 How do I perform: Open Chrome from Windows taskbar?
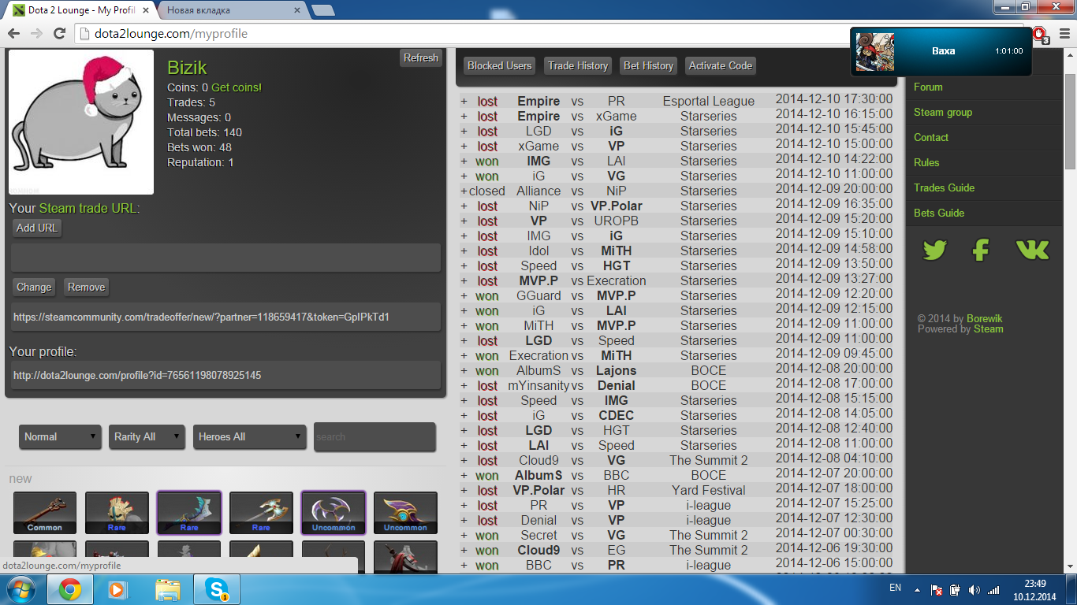(69, 589)
